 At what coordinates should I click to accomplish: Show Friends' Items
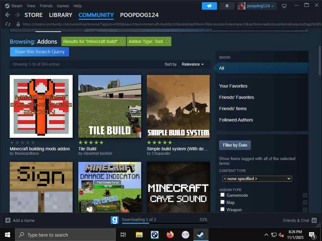(233, 109)
